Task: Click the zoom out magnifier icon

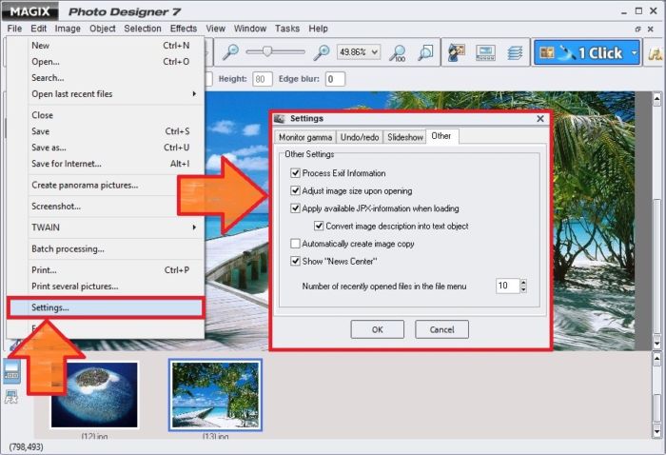Action: (x=230, y=52)
